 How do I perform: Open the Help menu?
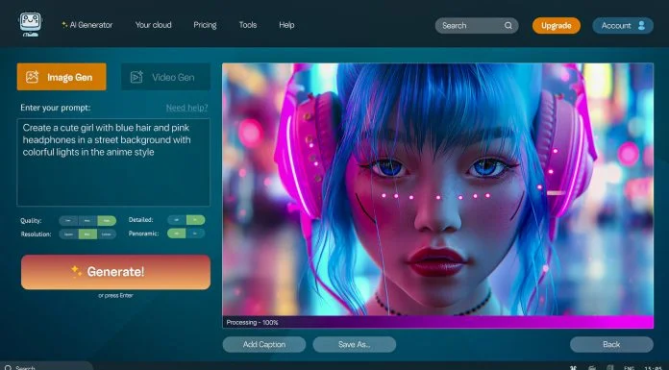(286, 25)
